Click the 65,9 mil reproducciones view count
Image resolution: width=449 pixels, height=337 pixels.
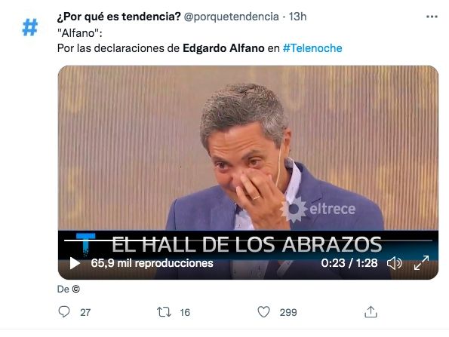[152, 263]
